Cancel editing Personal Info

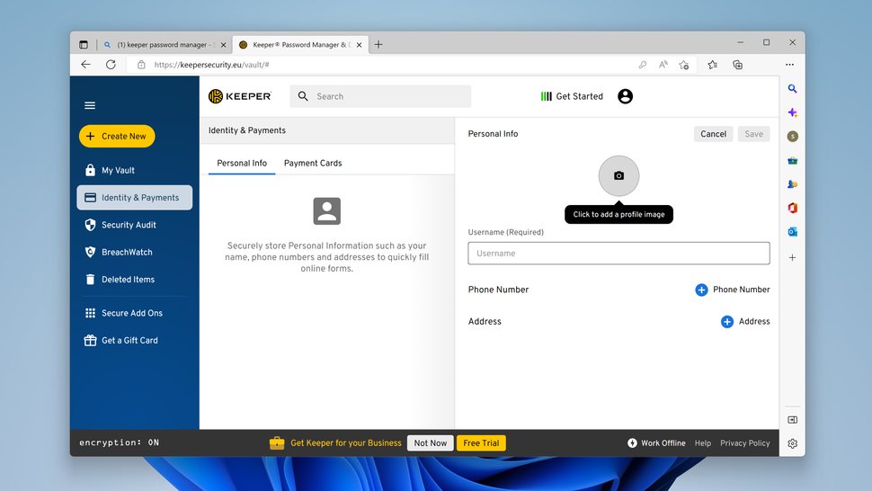pyautogui.click(x=713, y=134)
